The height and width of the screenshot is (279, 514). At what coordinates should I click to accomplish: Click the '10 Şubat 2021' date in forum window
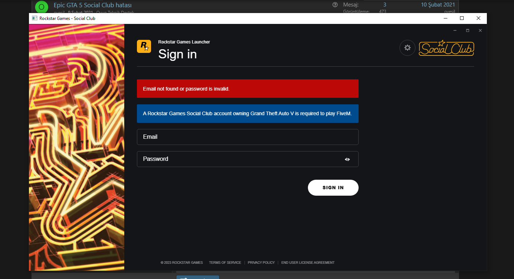click(x=438, y=5)
